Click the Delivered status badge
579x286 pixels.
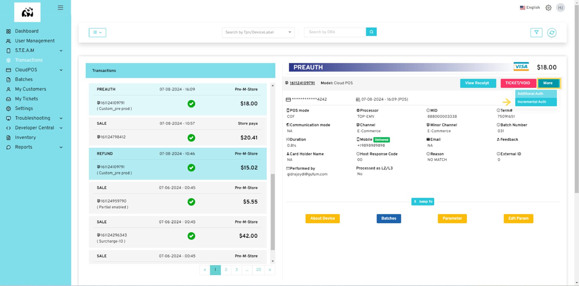click(x=381, y=140)
